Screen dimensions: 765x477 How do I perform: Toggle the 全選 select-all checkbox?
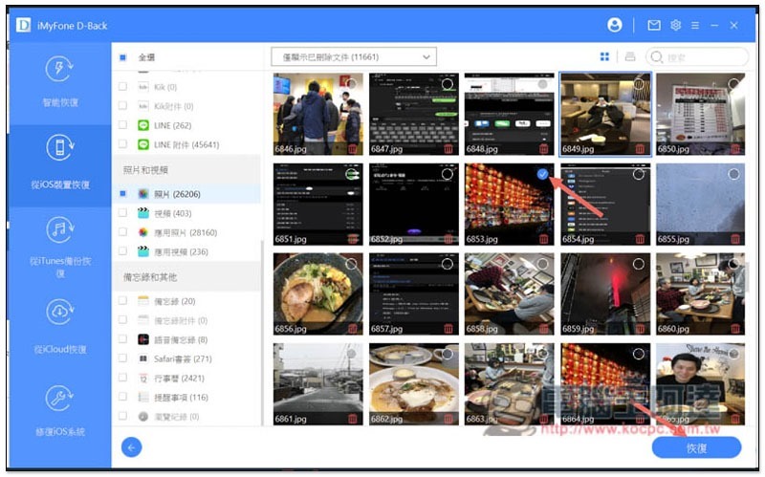[x=122, y=57]
